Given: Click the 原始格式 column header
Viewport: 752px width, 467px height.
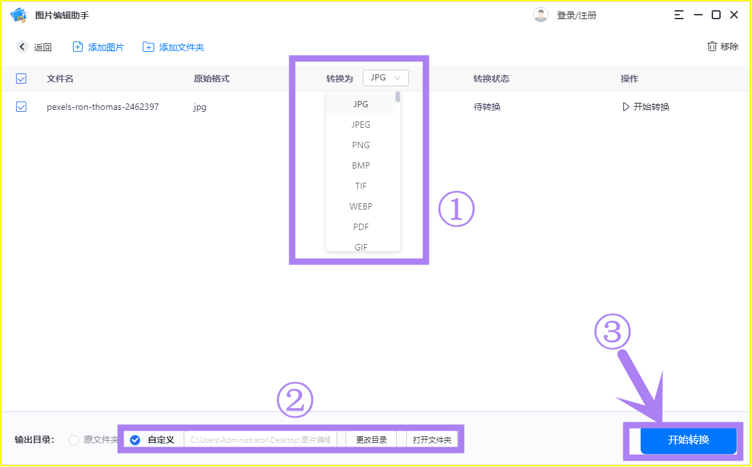Looking at the screenshot, I should pos(211,79).
